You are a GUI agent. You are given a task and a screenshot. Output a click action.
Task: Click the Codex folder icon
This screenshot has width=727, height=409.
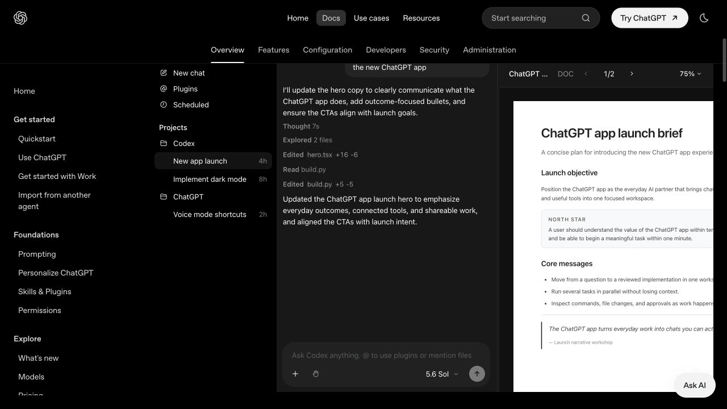[164, 143]
